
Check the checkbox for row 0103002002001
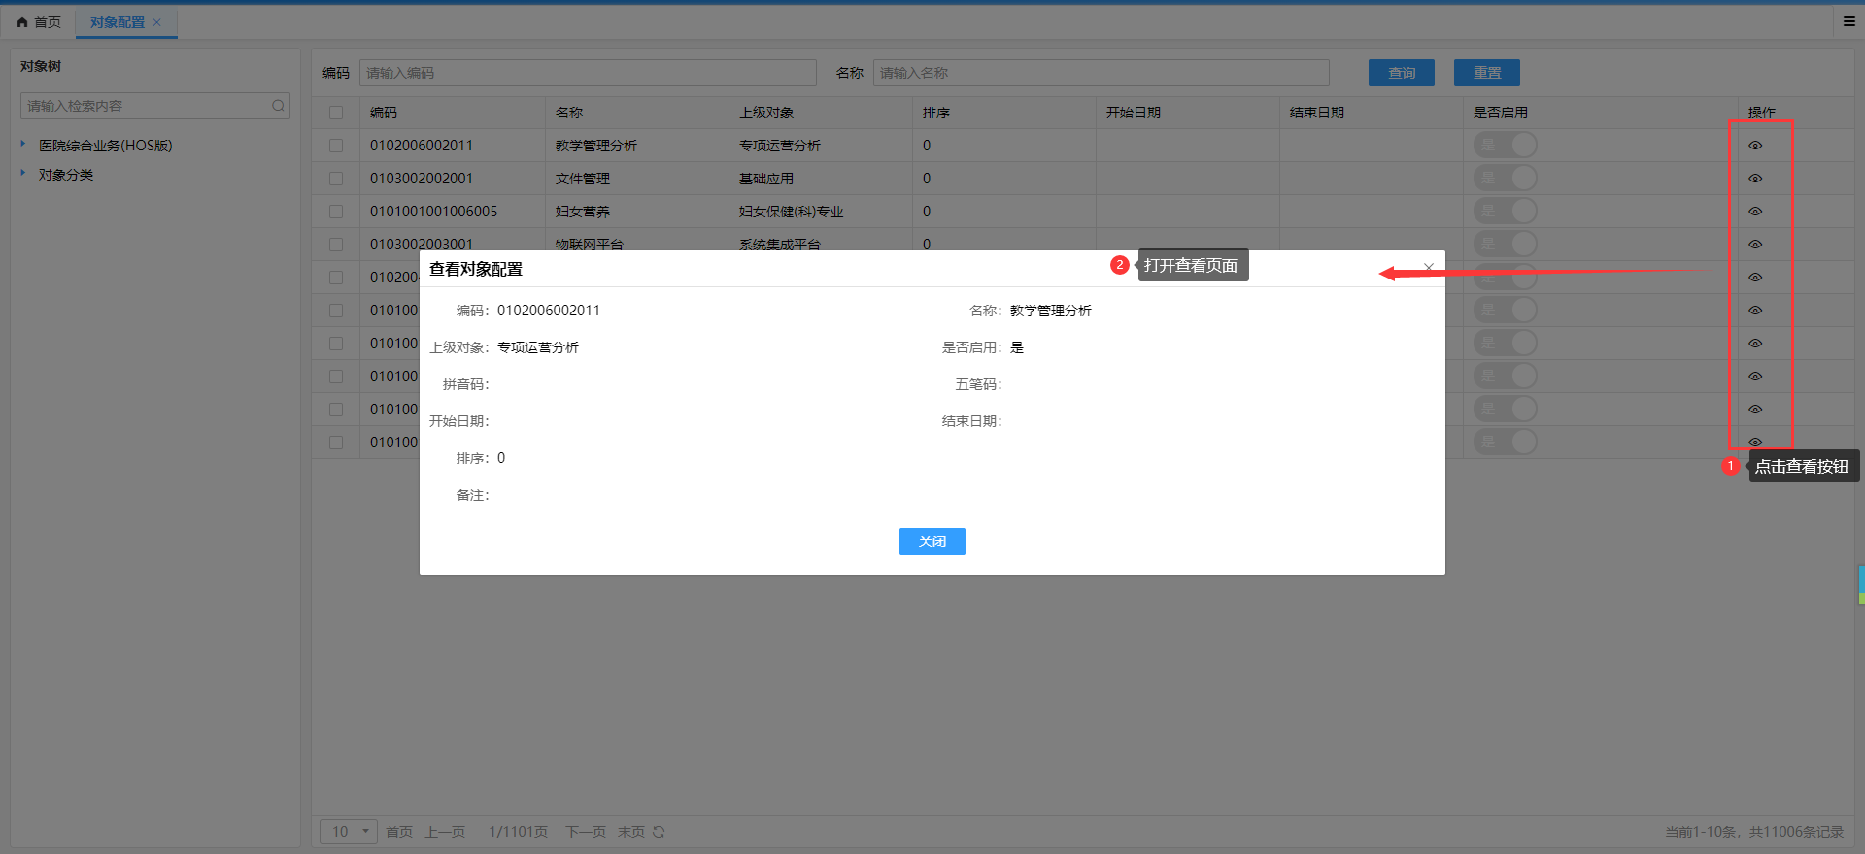pyautogui.click(x=336, y=179)
